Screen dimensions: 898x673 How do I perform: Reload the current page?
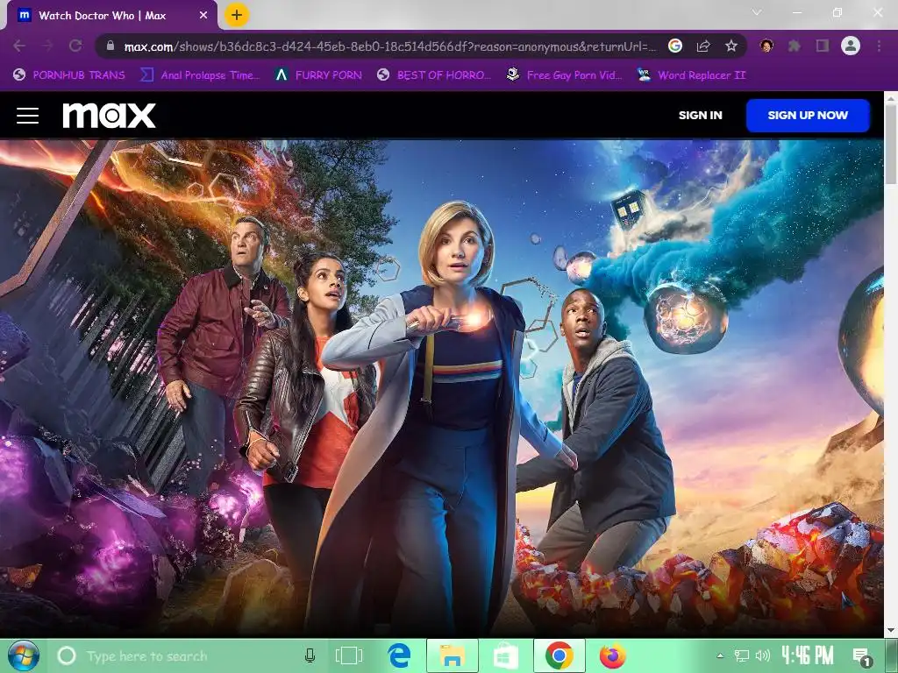tap(75, 46)
